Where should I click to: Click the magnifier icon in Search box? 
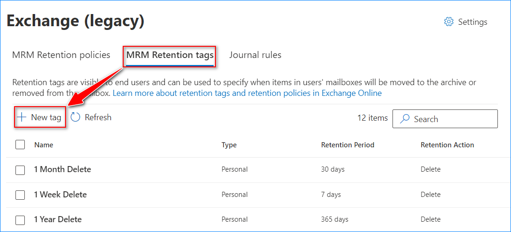pos(405,119)
